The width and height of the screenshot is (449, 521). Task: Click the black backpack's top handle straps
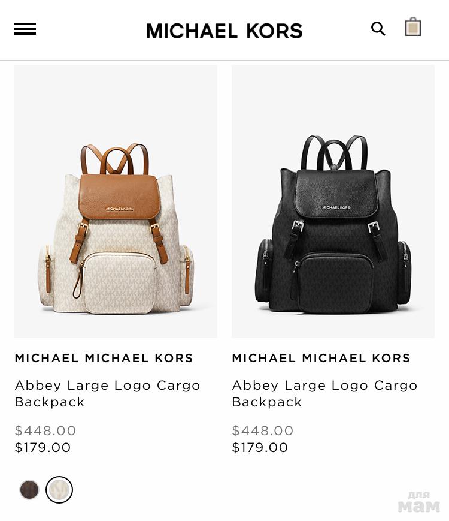(x=335, y=152)
